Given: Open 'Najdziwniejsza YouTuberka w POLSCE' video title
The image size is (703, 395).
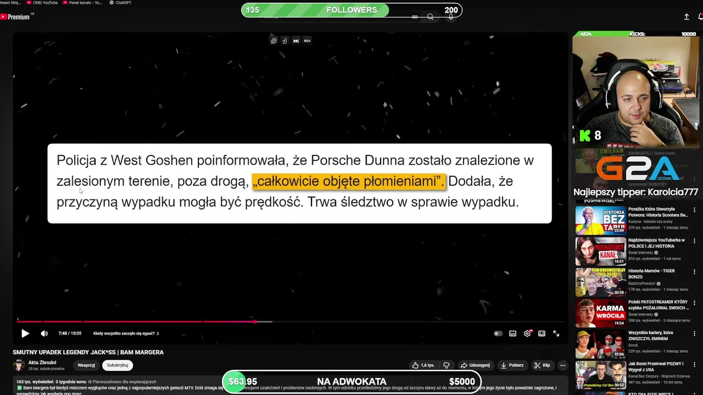Looking at the screenshot, I should [x=657, y=243].
